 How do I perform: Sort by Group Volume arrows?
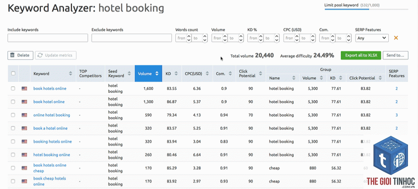(x=321, y=78)
